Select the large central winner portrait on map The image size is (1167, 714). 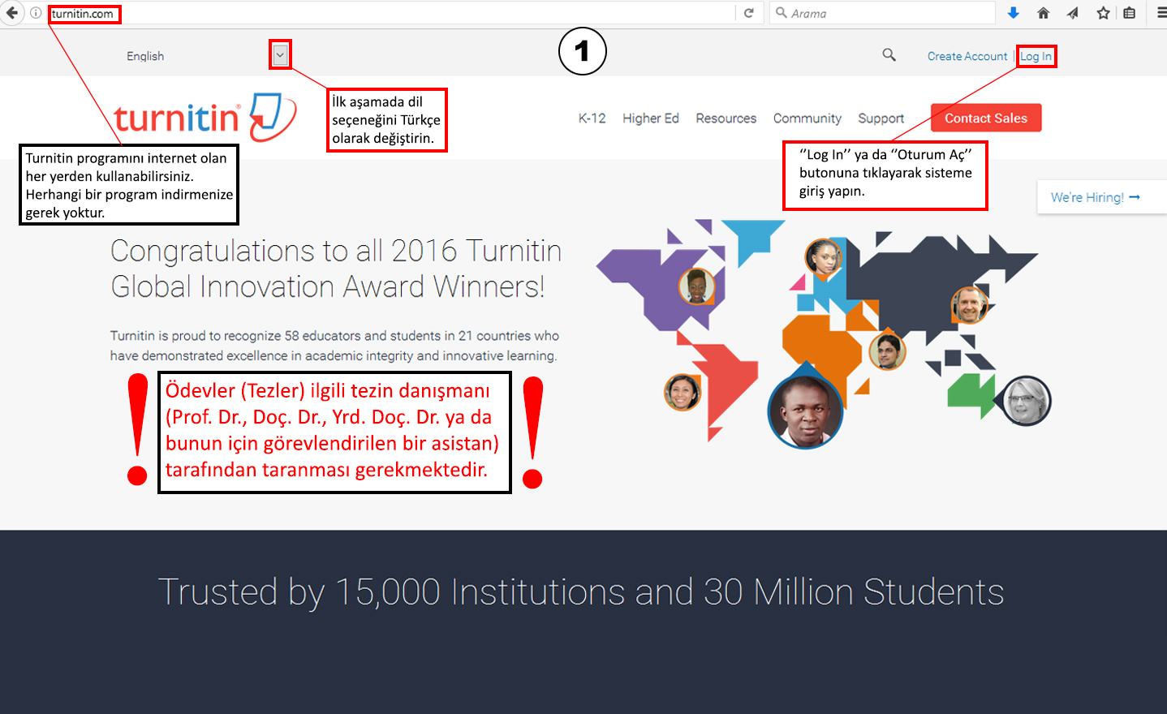tap(805, 411)
